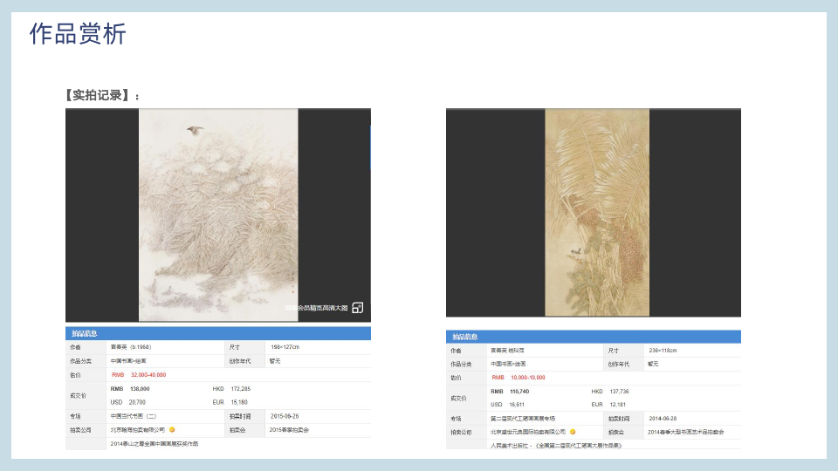Screen dimensions: 838x471
Task: Select the HKD 172,285 value
Action: [231, 389]
